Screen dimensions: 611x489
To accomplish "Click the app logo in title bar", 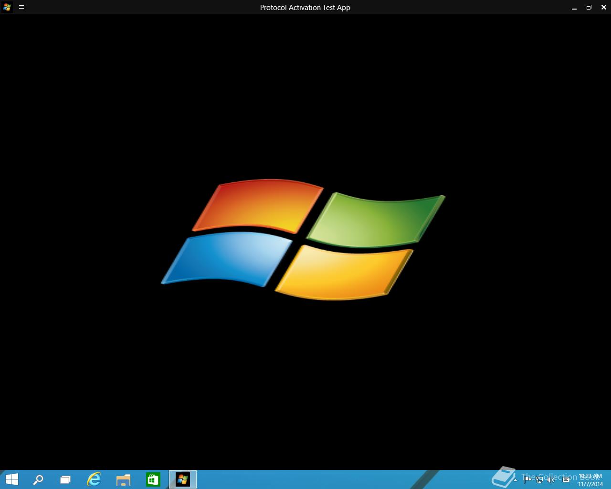I will 7,7.
